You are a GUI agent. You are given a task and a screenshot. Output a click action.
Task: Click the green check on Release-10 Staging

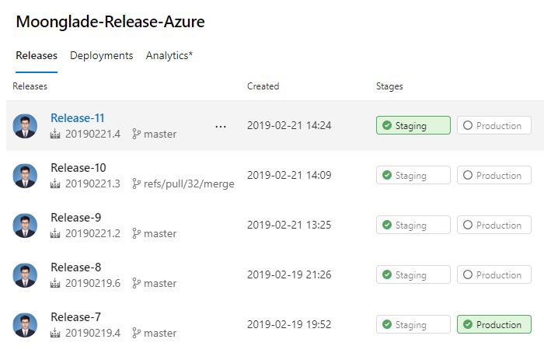click(x=387, y=175)
